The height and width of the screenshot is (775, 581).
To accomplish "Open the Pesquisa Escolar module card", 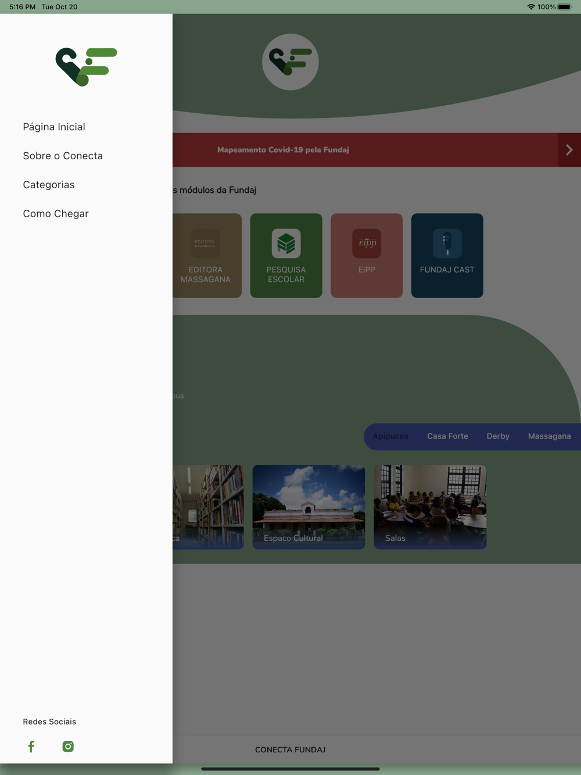I will point(286,256).
